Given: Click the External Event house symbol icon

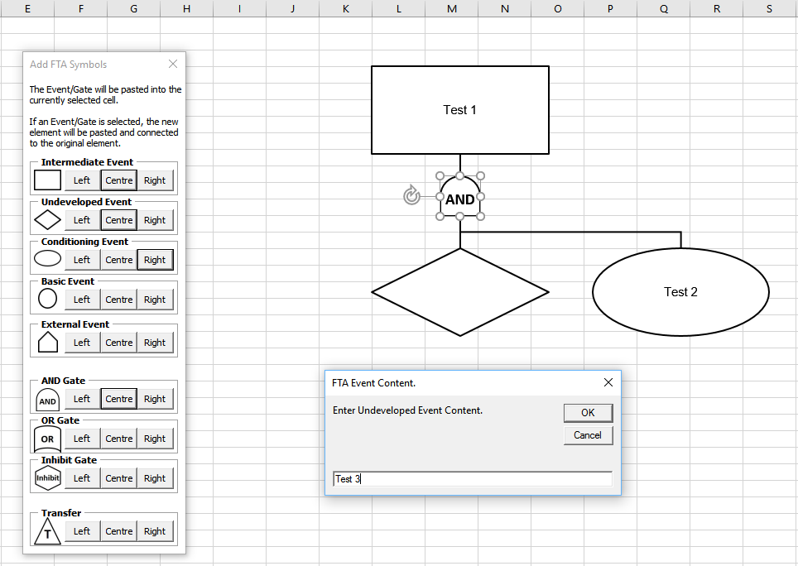Looking at the screenshot, I should [48, 342].
